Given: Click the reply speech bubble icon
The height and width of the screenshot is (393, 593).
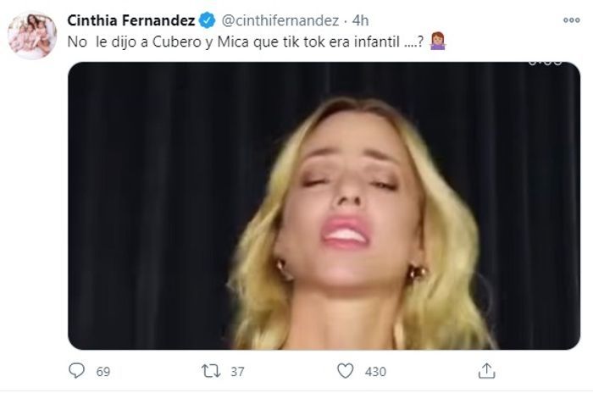Looking at the screenshot, I should [x=76, y=371].
